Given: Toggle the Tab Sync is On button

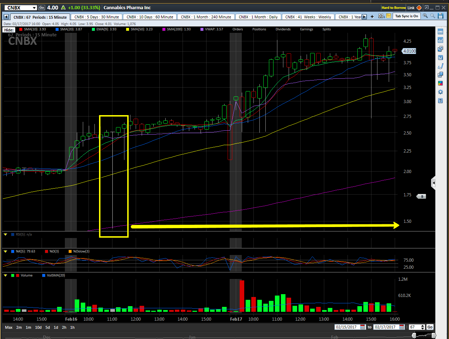Looking at the screenshot, I should [x=406, y=16].
